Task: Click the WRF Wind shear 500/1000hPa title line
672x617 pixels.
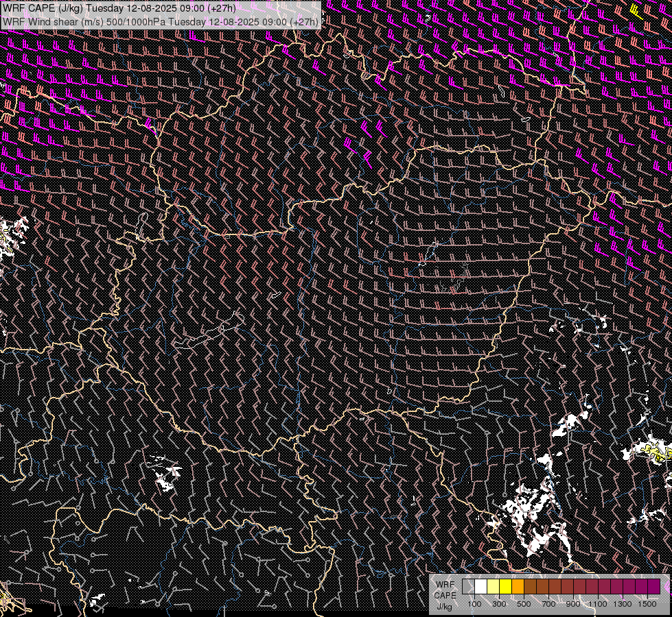Action: (161, 22)
